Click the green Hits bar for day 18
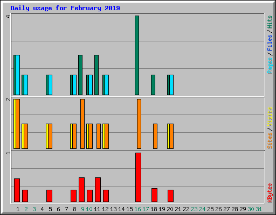The image size is (276, 215). tap(153, 85)
